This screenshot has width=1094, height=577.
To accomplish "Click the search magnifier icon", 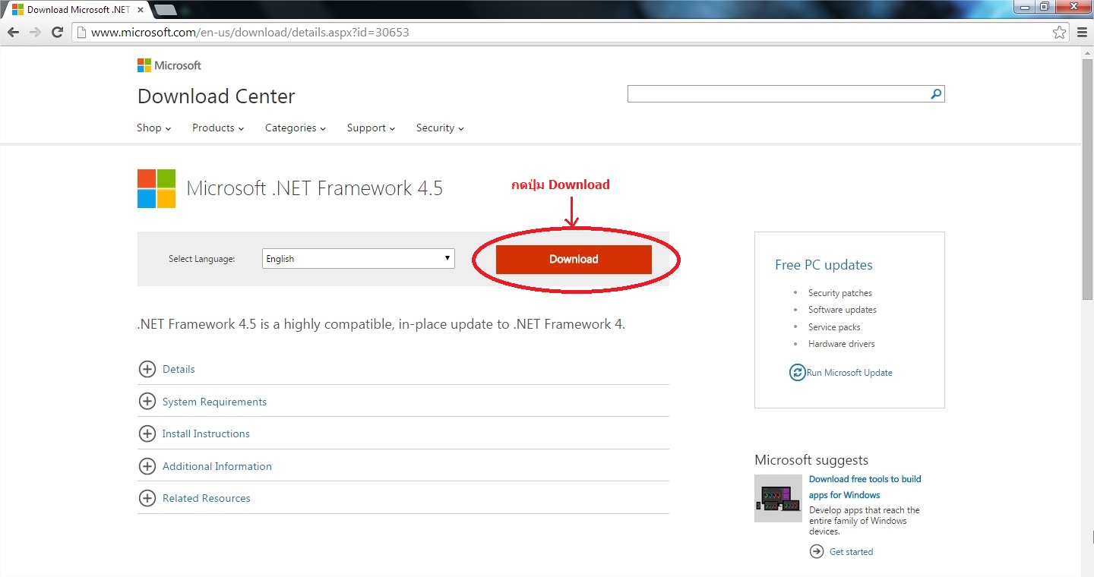I will pos(936,94).
